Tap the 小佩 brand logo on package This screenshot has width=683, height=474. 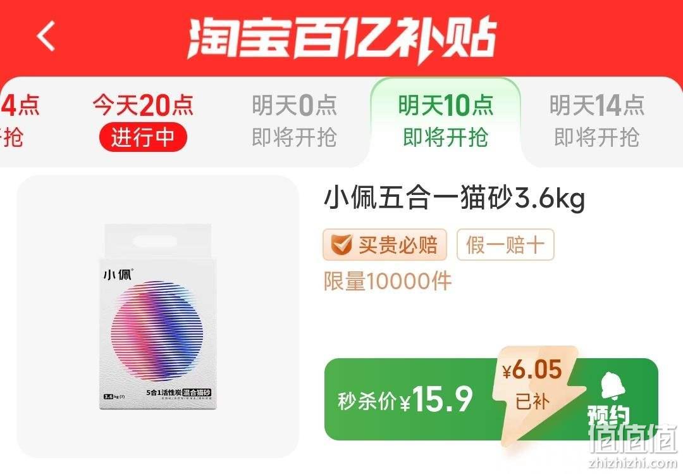118,274
